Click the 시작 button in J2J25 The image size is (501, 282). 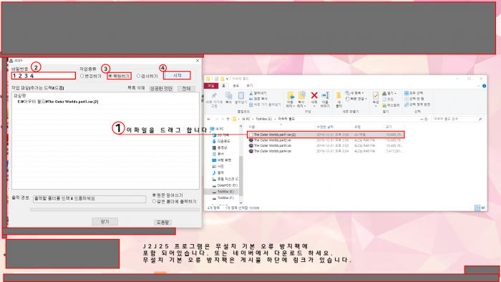(177, 75)
